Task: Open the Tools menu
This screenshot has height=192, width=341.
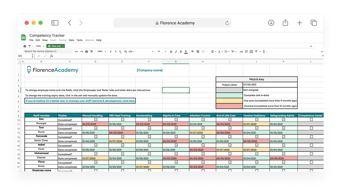Action: [79, 40]
